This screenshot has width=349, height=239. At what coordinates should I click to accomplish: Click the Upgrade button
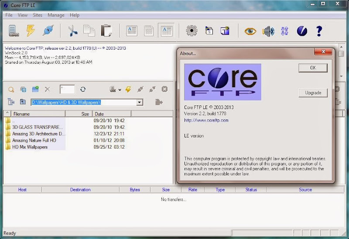click(313, 93)
